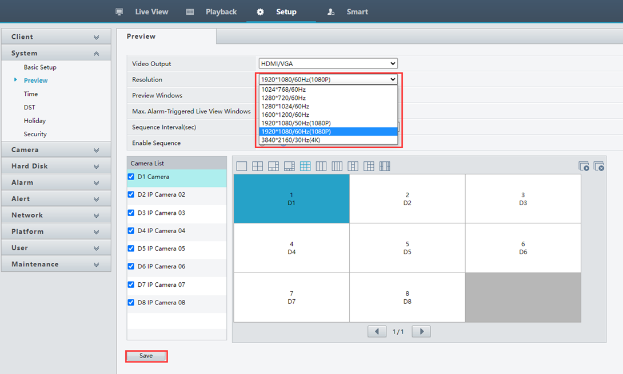This screenshot has width=623, height=374.
Task: Click the Setup gear icon
Action: [261, 12]
